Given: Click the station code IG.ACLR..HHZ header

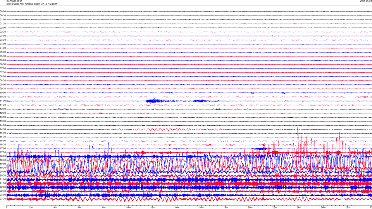Looking at the screenshot, I should coord(14,1).
